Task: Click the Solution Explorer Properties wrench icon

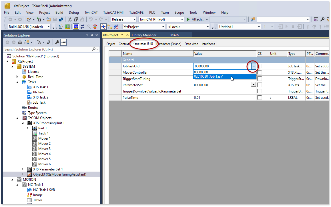Action: tap(57, 42)
